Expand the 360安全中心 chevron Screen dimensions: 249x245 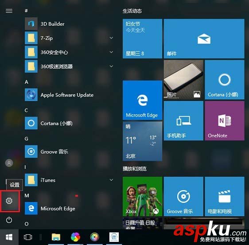coord(112,52)
